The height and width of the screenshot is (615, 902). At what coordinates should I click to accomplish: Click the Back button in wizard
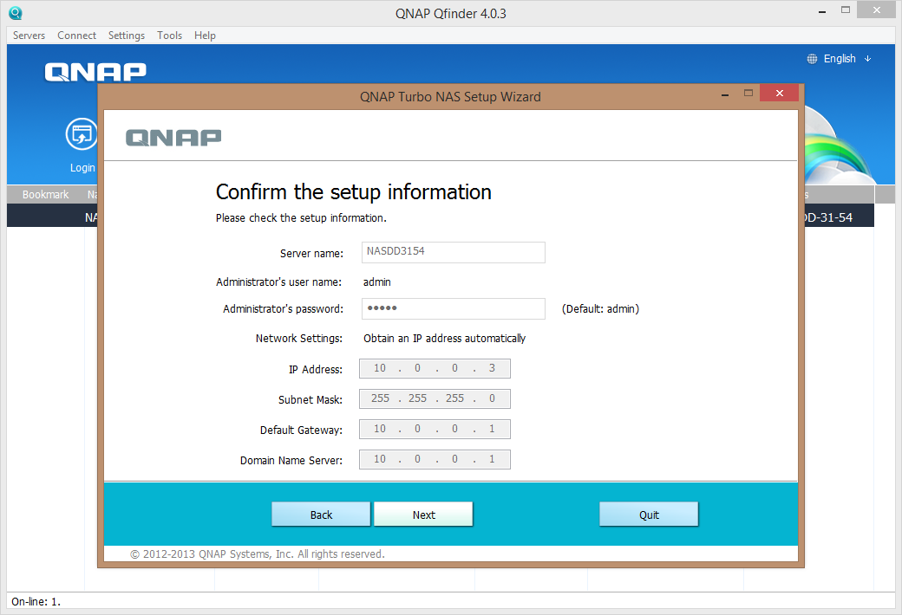(x=321, y=515)
